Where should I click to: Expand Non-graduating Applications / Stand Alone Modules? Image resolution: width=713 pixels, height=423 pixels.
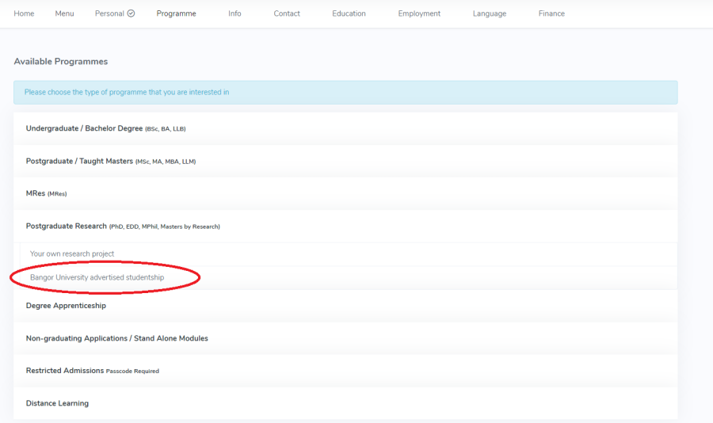[x=345, y=338]
